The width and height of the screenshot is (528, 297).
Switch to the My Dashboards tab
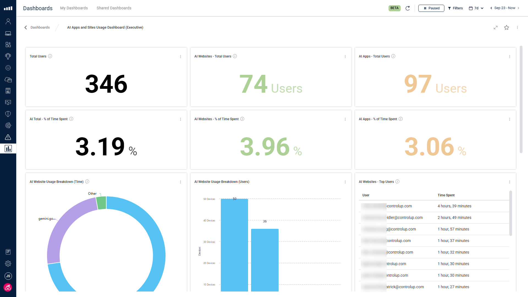tap(74, 8)
